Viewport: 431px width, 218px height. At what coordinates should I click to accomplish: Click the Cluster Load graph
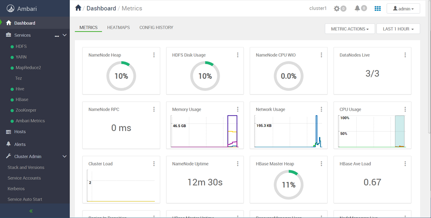click(121, 186)
